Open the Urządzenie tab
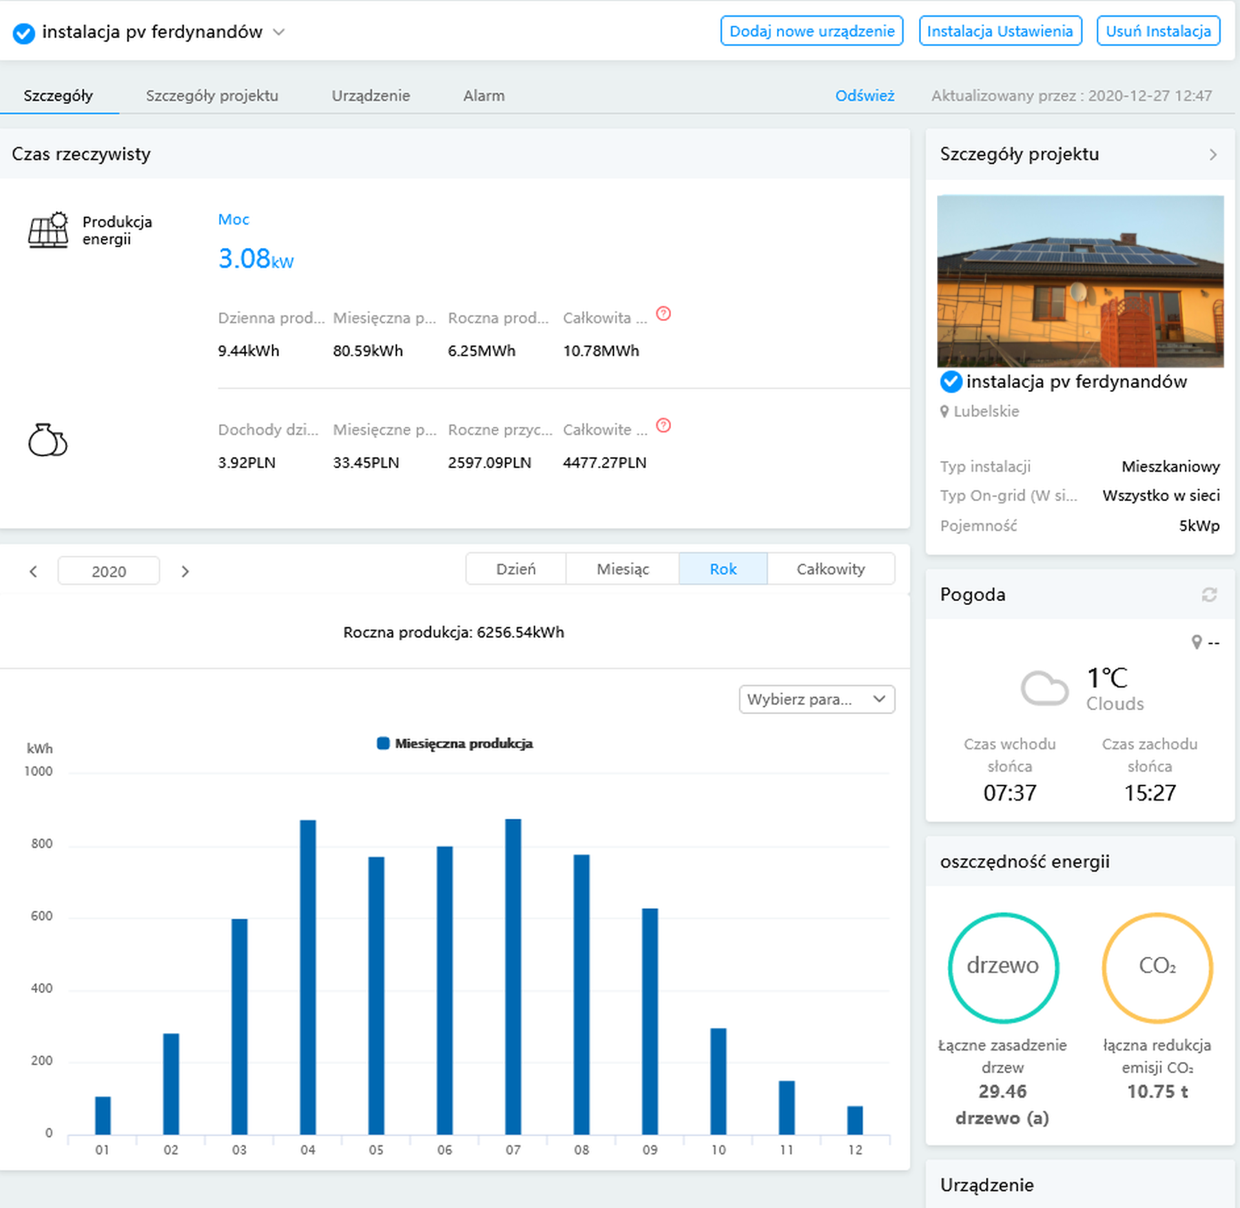The image size is (1240, 1208). click(x=371, y=96)
